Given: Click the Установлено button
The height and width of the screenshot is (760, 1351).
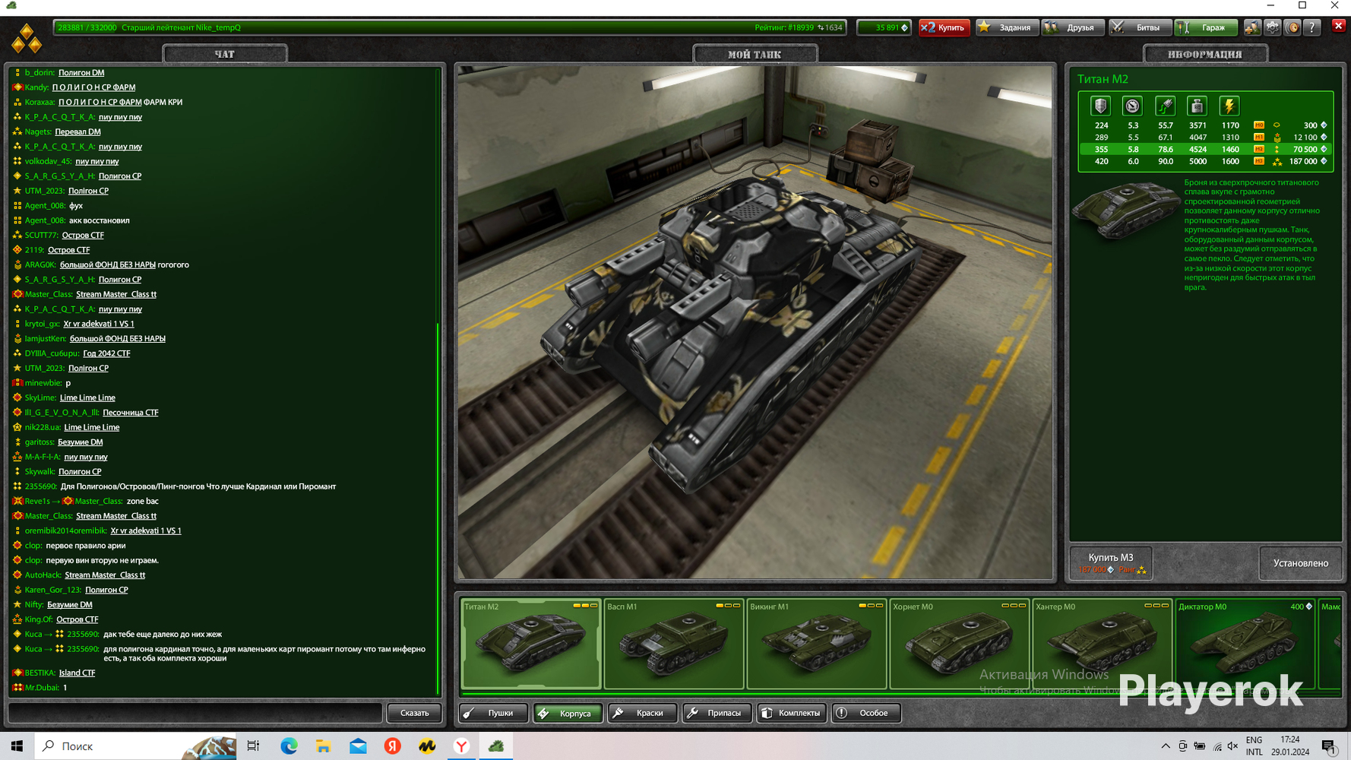Looking at the screenshot, I should pyautogui.click(x=1301, y=563).
